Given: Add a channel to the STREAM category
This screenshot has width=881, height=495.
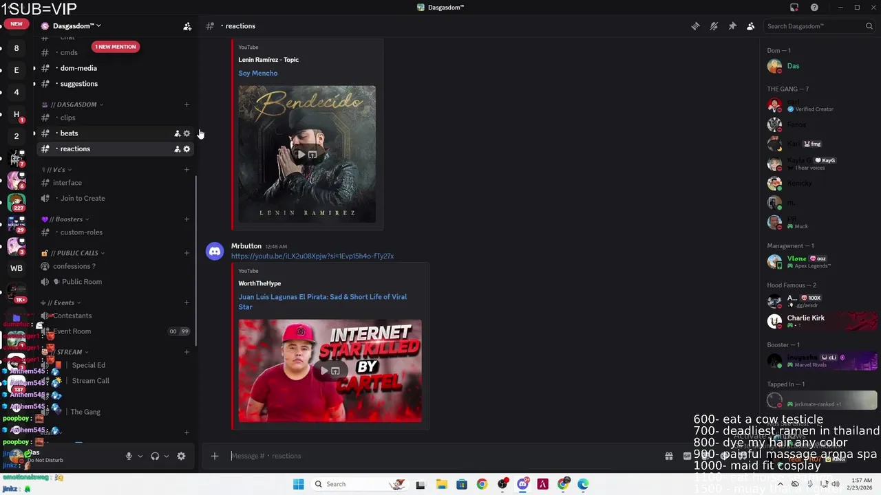Looking at the screenshot, I should (x=187, y=352).
